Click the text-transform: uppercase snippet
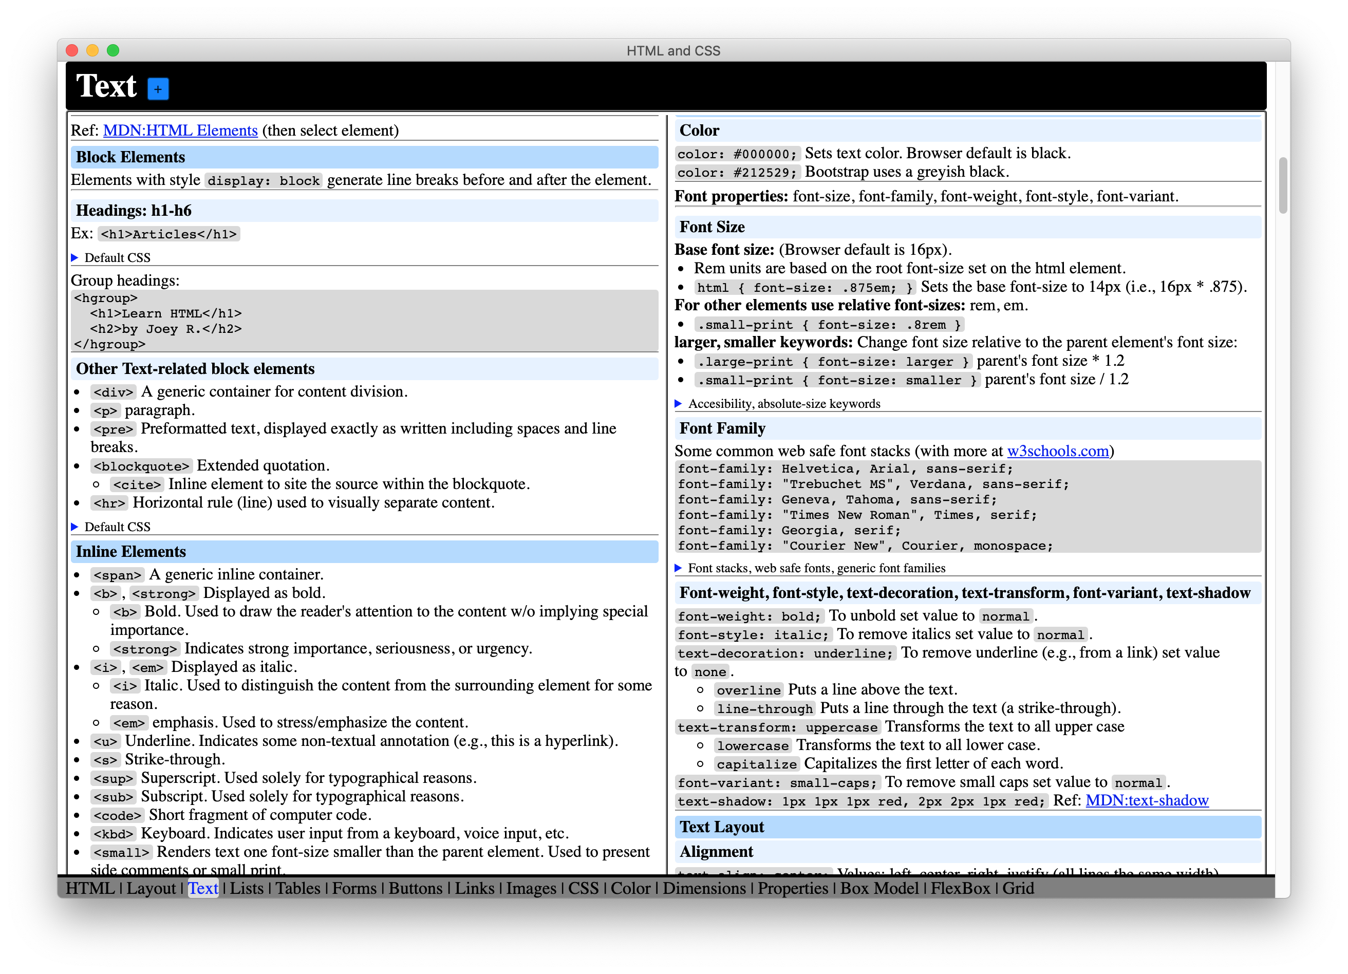This screenshot has height=974, width=1348. 777,727
